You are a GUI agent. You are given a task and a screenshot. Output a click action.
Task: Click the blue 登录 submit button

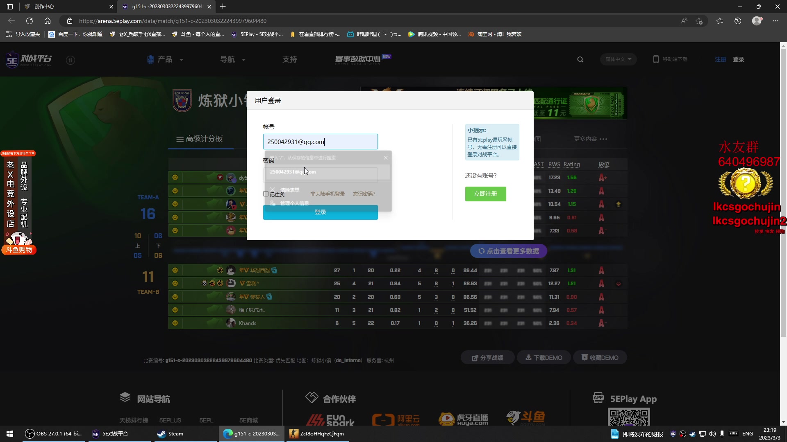click(321, 212)
